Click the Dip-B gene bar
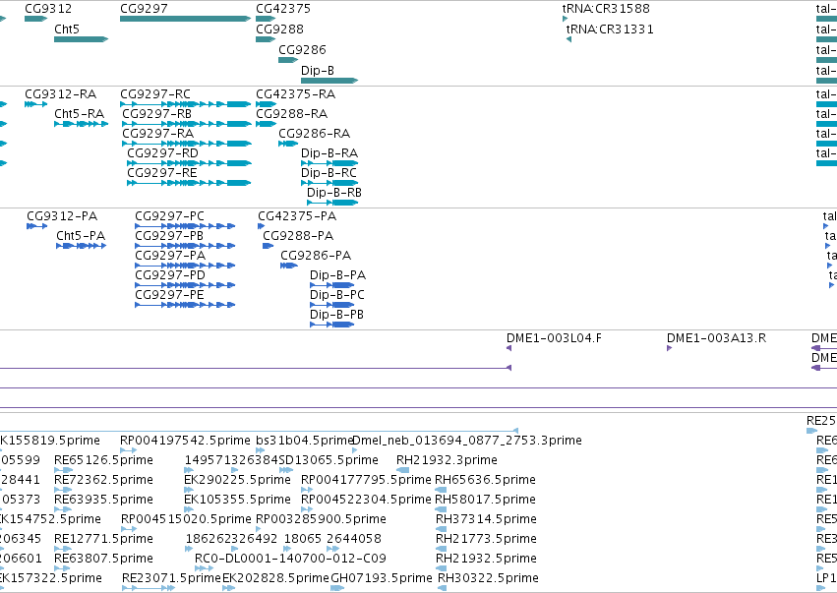Viewport: 837px width, 593px height. pyautogui.click(x=329, y=81)
